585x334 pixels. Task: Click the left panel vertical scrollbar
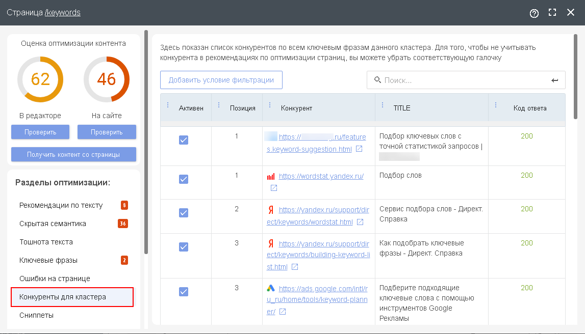(x=146, y=143)
